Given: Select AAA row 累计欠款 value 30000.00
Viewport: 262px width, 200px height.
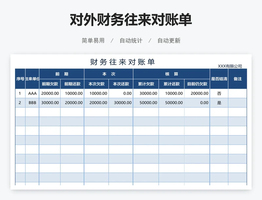Looking at the screenshot, I should 146,93.
